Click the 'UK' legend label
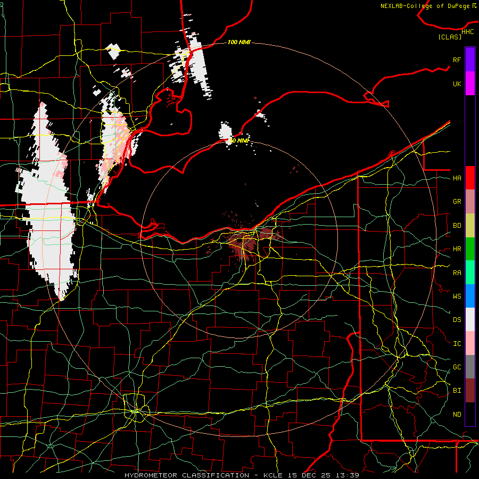The width and height of the screenshot is (479, 479). point(457,84)
